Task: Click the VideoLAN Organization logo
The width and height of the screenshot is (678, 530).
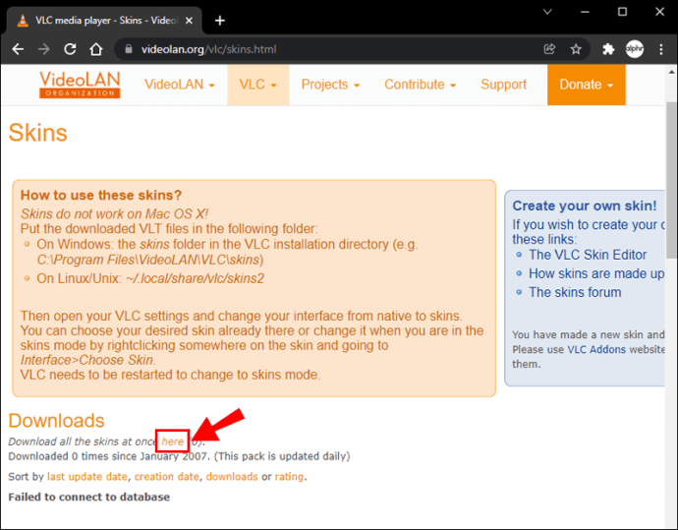Action: tap(80, 85)
